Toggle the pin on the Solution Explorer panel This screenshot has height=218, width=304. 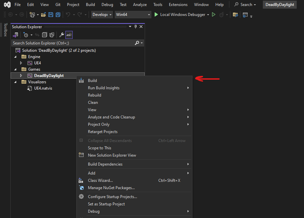(135, 27)
